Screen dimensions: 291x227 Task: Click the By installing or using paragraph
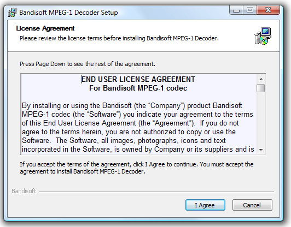pos(138,127)
